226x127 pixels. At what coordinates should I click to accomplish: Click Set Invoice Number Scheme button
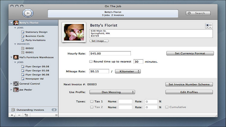pyautogui.click(x=189, y=84)
